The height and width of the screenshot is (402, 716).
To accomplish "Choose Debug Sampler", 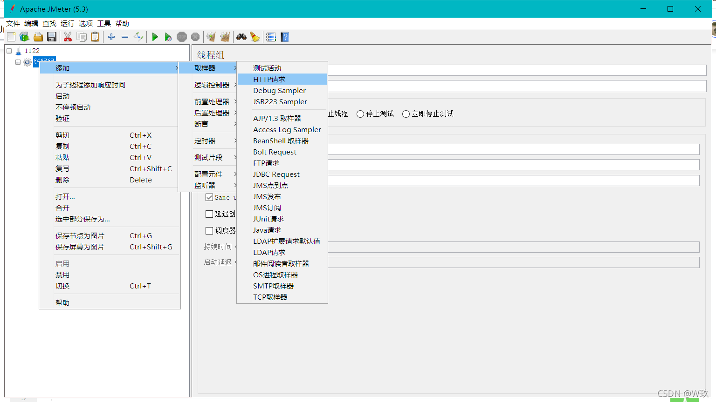I will [x=282, y=90].
